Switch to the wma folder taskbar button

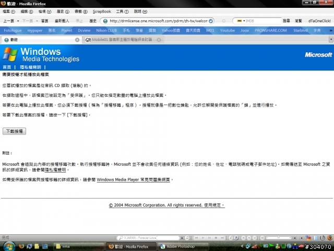(x=78, y=246)
